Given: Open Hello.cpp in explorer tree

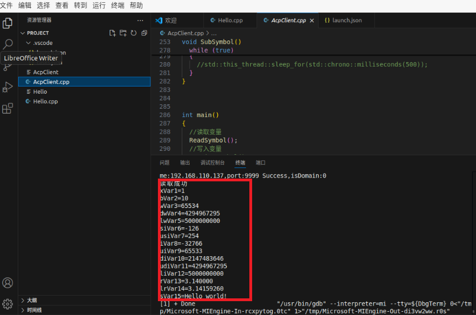Looking at the screenshot, I should [84, 101].
